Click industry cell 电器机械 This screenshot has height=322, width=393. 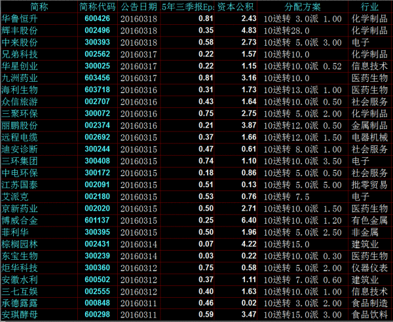tap(369, 137)
